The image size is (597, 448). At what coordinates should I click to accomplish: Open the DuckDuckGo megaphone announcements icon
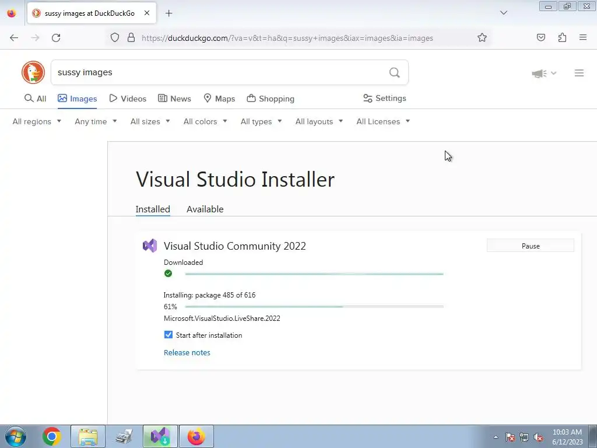(x=539, y=73)
